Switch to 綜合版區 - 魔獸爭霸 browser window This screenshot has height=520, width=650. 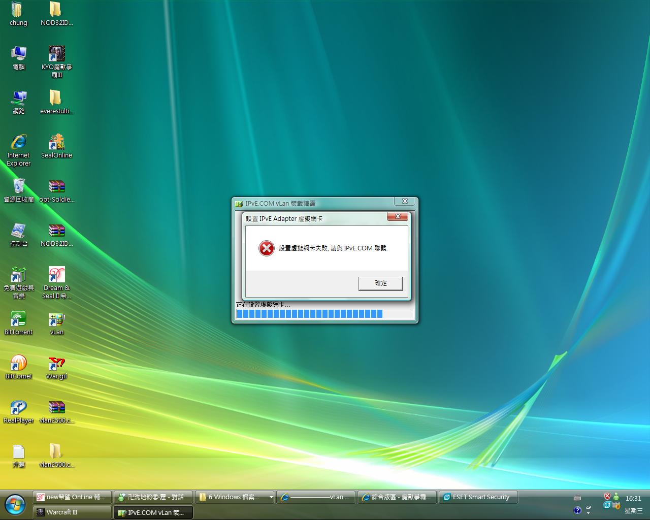click(397, 497)
